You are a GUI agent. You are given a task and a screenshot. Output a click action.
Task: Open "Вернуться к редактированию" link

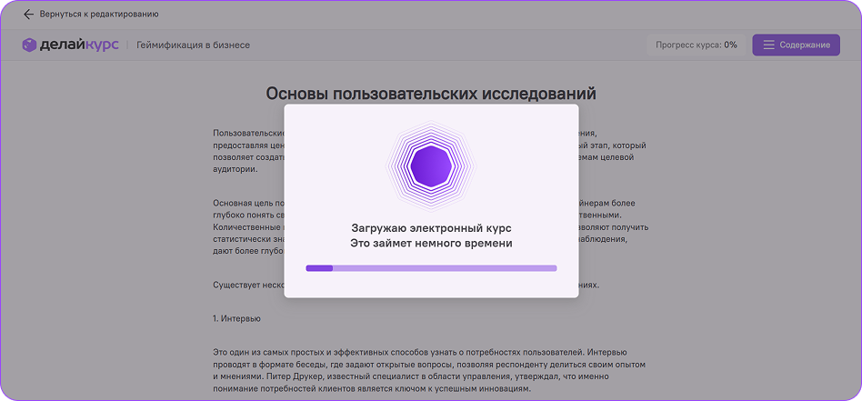(x=99, y=15)
